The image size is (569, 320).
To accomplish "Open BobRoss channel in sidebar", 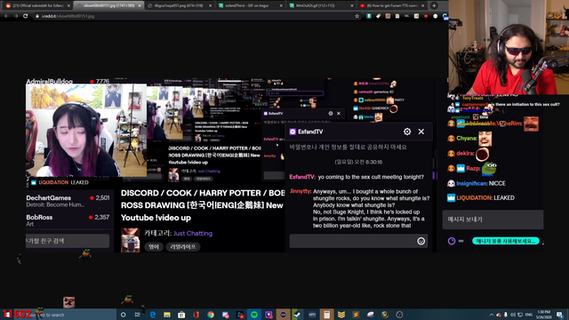I will pyautogui.click(x=68, y=220).
